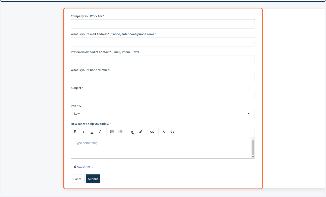Open the background highlight color icon
This screenshot has height=197, width=326.
click(x=140, y=132)
